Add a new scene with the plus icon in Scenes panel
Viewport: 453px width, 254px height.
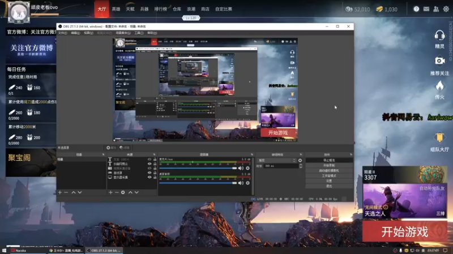(60, 192)
